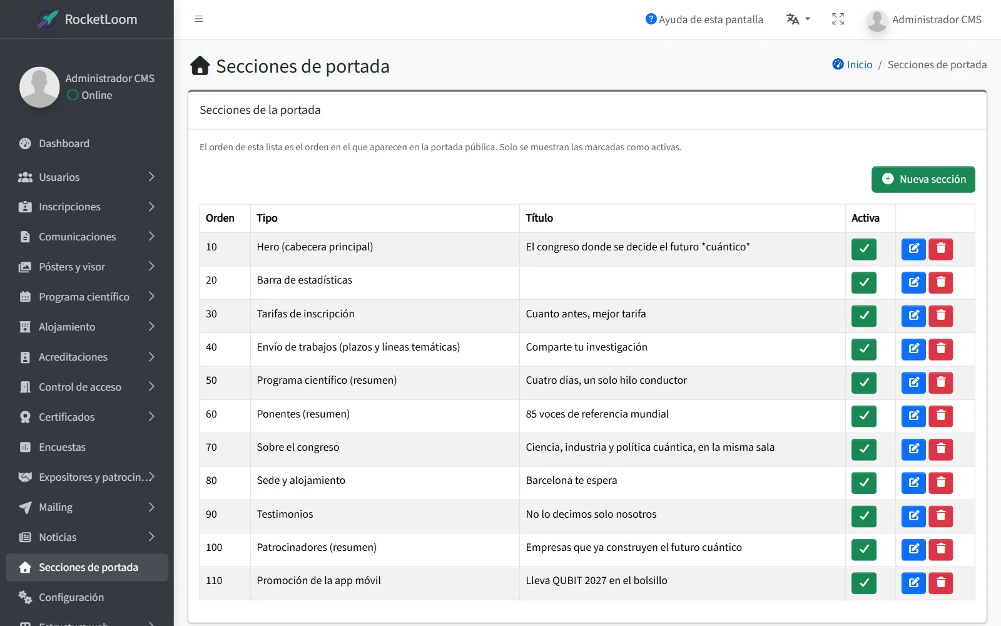Open Dashboard from the sidebar

(x=87, y=143)
